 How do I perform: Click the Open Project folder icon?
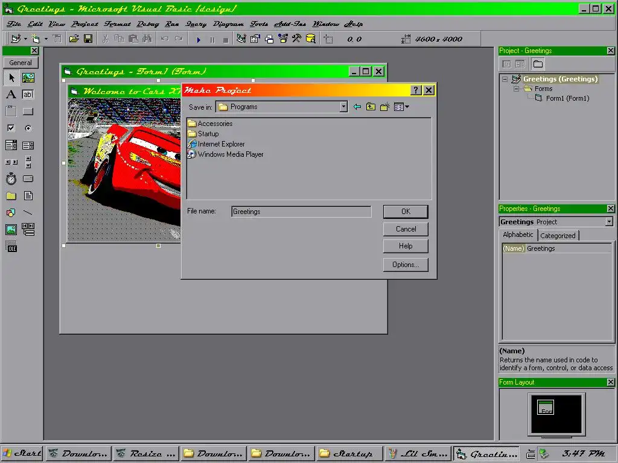74,39
